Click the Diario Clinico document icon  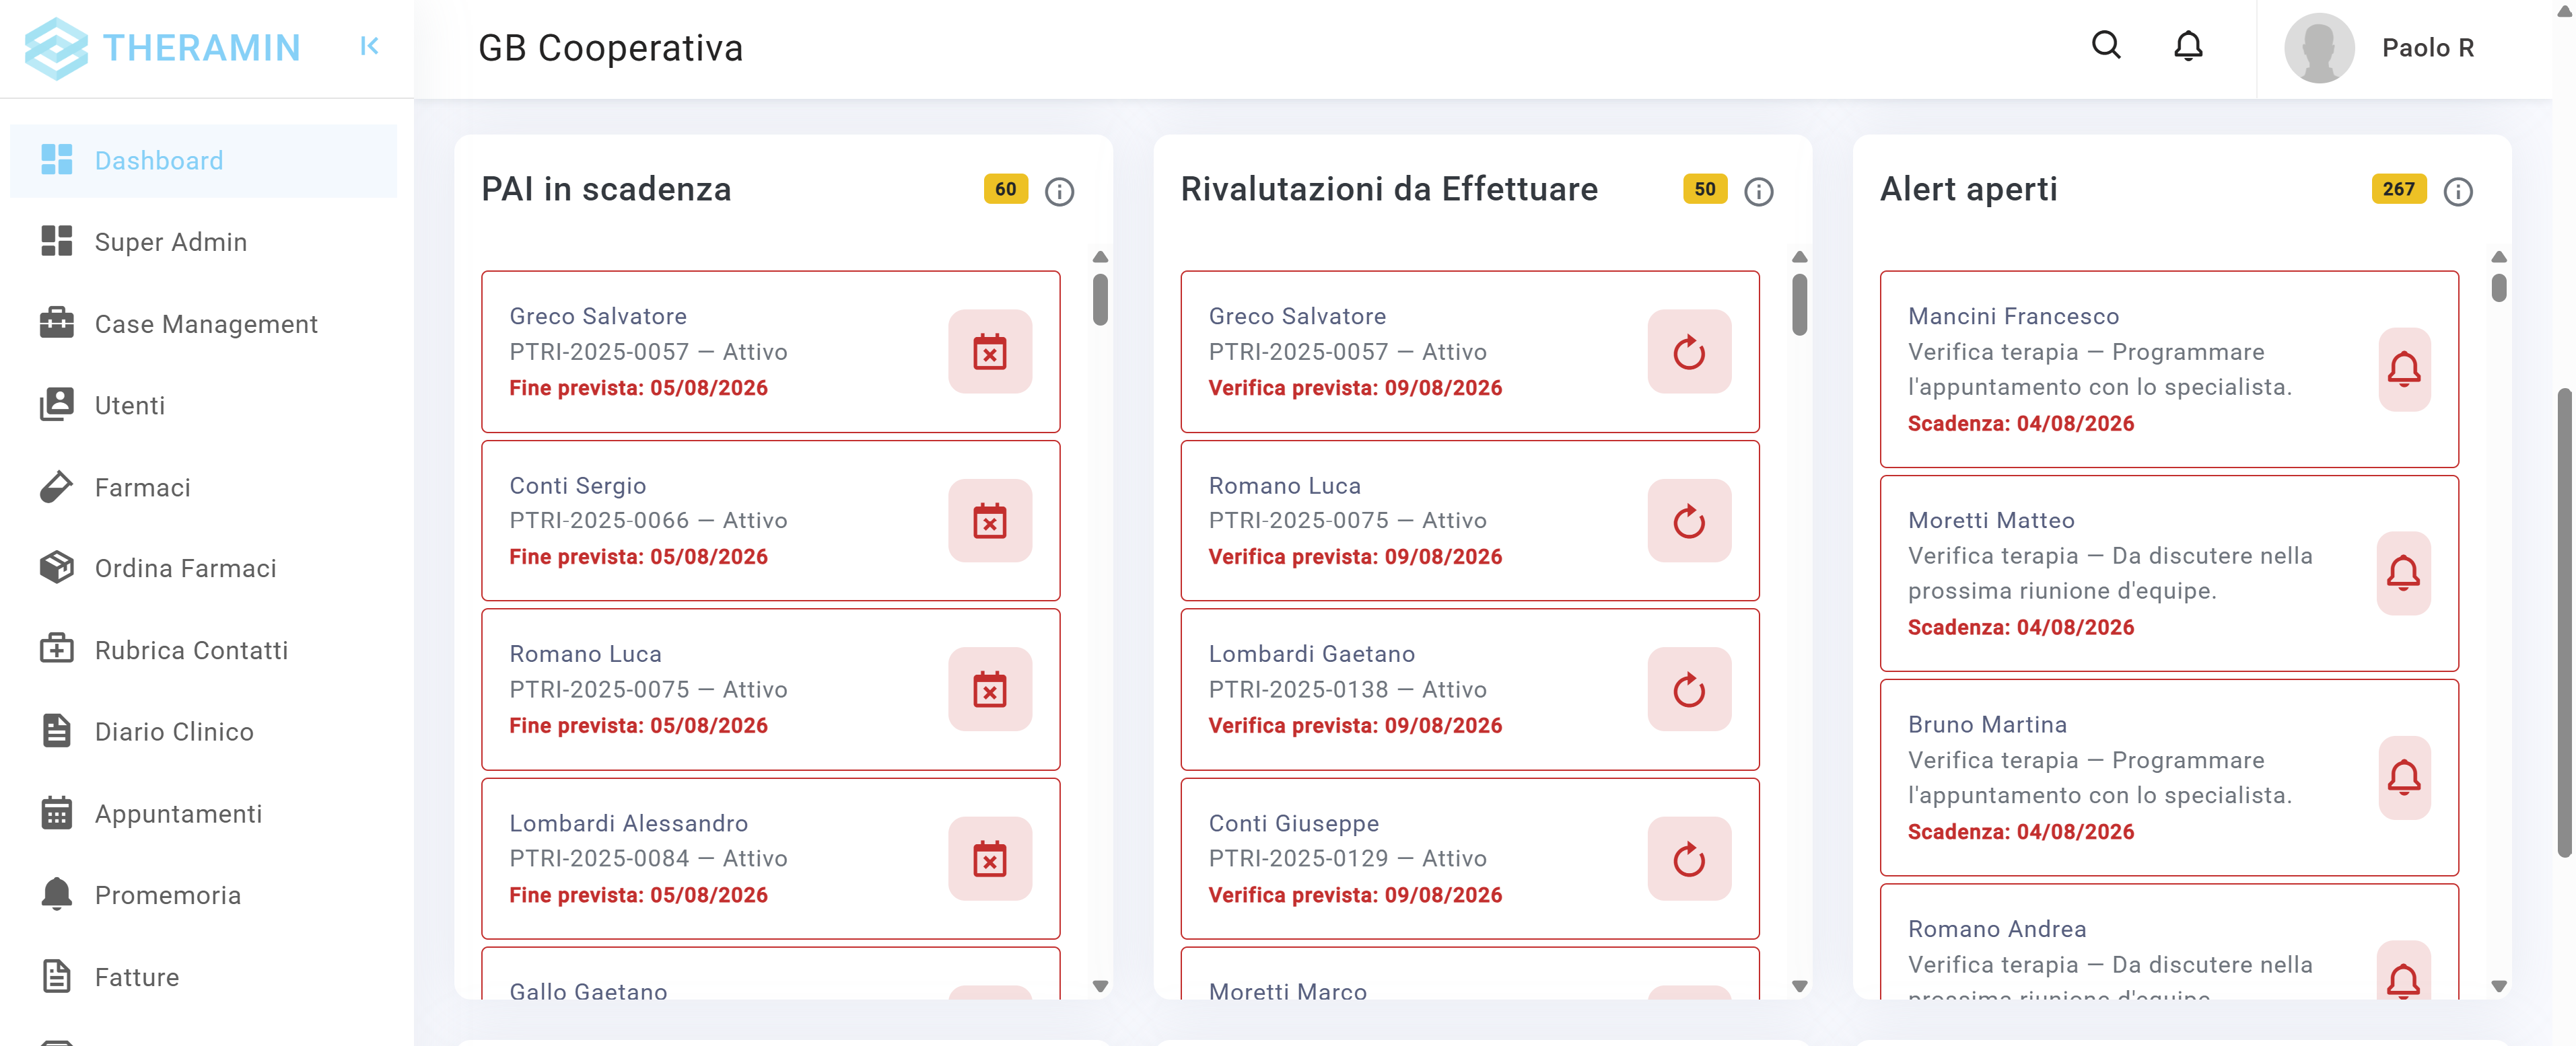[57, 731]
